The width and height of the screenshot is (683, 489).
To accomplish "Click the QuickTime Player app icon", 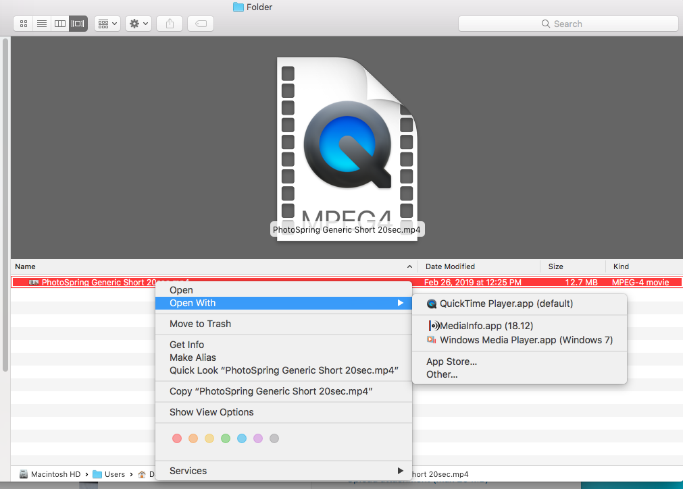I will tap(432, 304).
